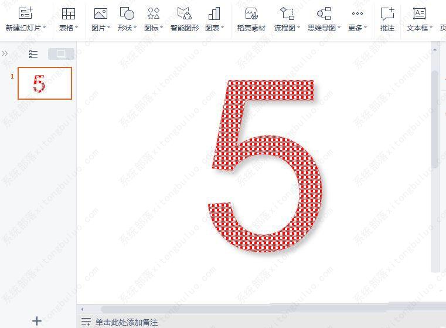Click the More (更多) ellipsis icon
Image resolution: width=446 pixels, height=328 pixels.
[358, 13]
